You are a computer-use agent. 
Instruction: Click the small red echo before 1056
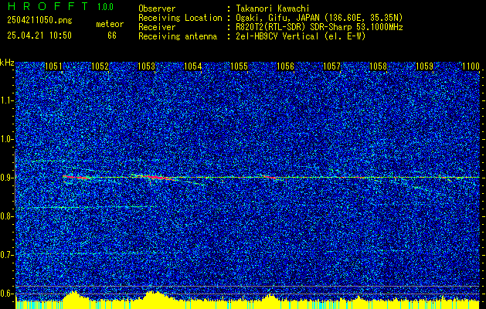pos(271,177)
